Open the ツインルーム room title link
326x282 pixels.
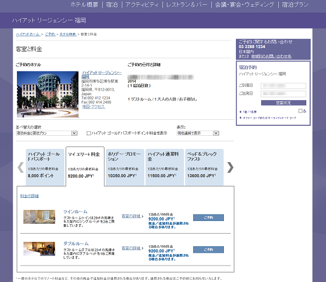coord(75,212)
